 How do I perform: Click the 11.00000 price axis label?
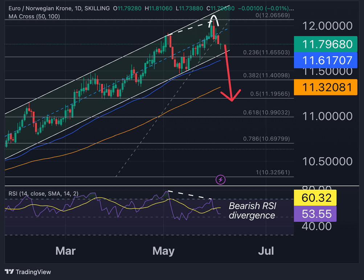pos(327,116)
